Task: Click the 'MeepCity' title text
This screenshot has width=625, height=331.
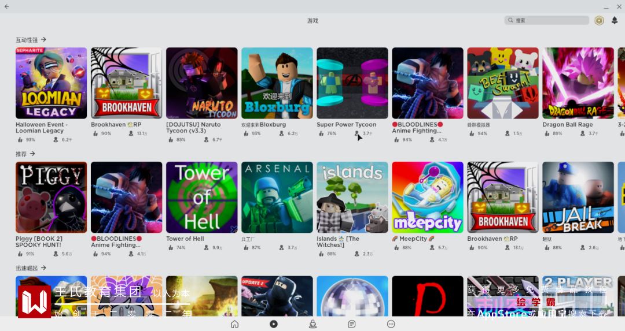Action: (413, 239)
